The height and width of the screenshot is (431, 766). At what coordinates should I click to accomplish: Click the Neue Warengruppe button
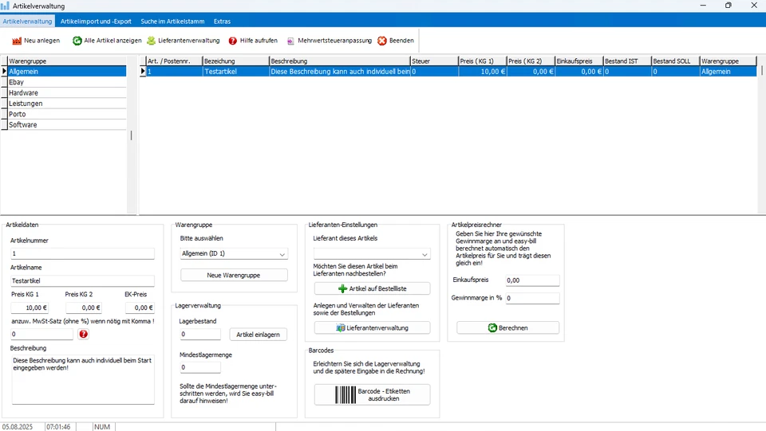tap(234, 275)
